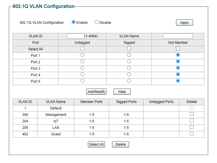Click the Guest VLAN name cell
217x163 pixels.
point(56,134)
